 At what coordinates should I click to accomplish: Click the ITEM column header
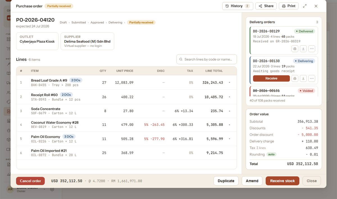point(35,71)
